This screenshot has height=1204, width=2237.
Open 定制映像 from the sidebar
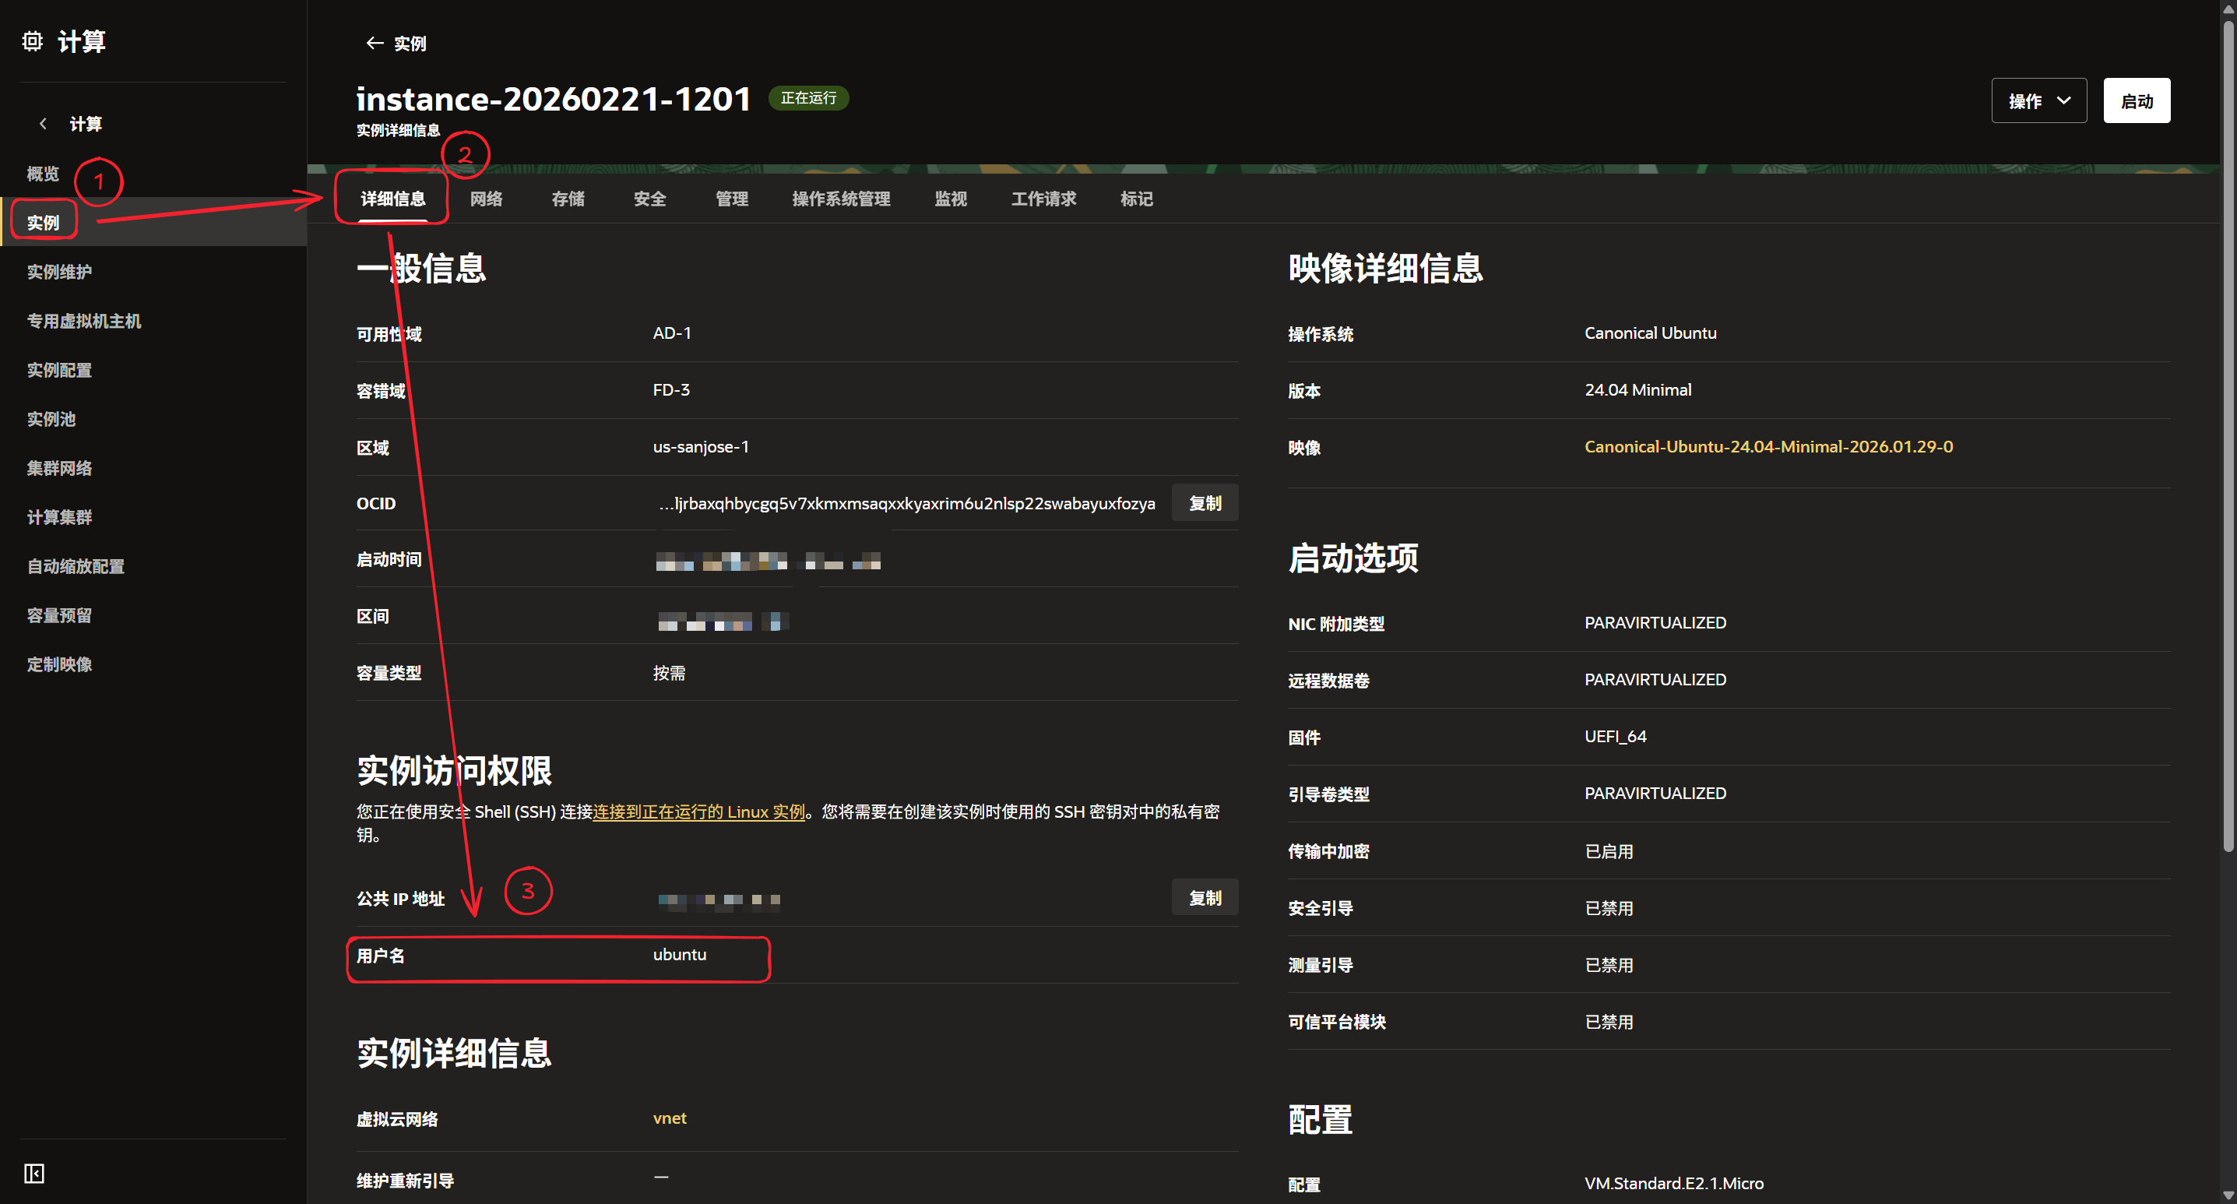pyautogui.click(x=59, y=664)
